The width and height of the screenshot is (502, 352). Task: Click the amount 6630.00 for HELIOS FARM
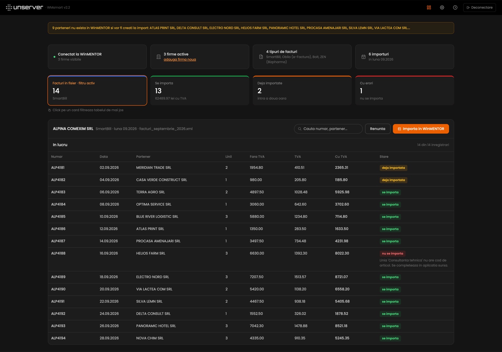pyautogui.click(x=257, y=253)
